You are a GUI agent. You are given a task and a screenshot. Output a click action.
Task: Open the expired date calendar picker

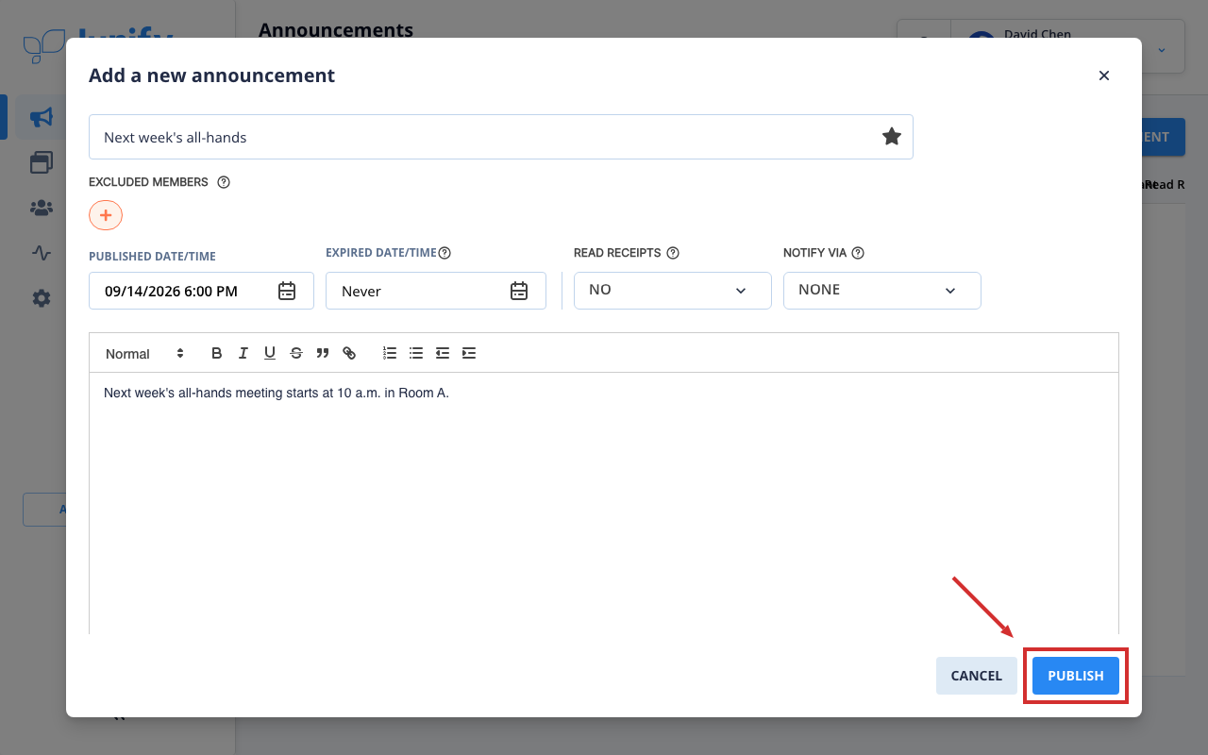coord(519,291)
